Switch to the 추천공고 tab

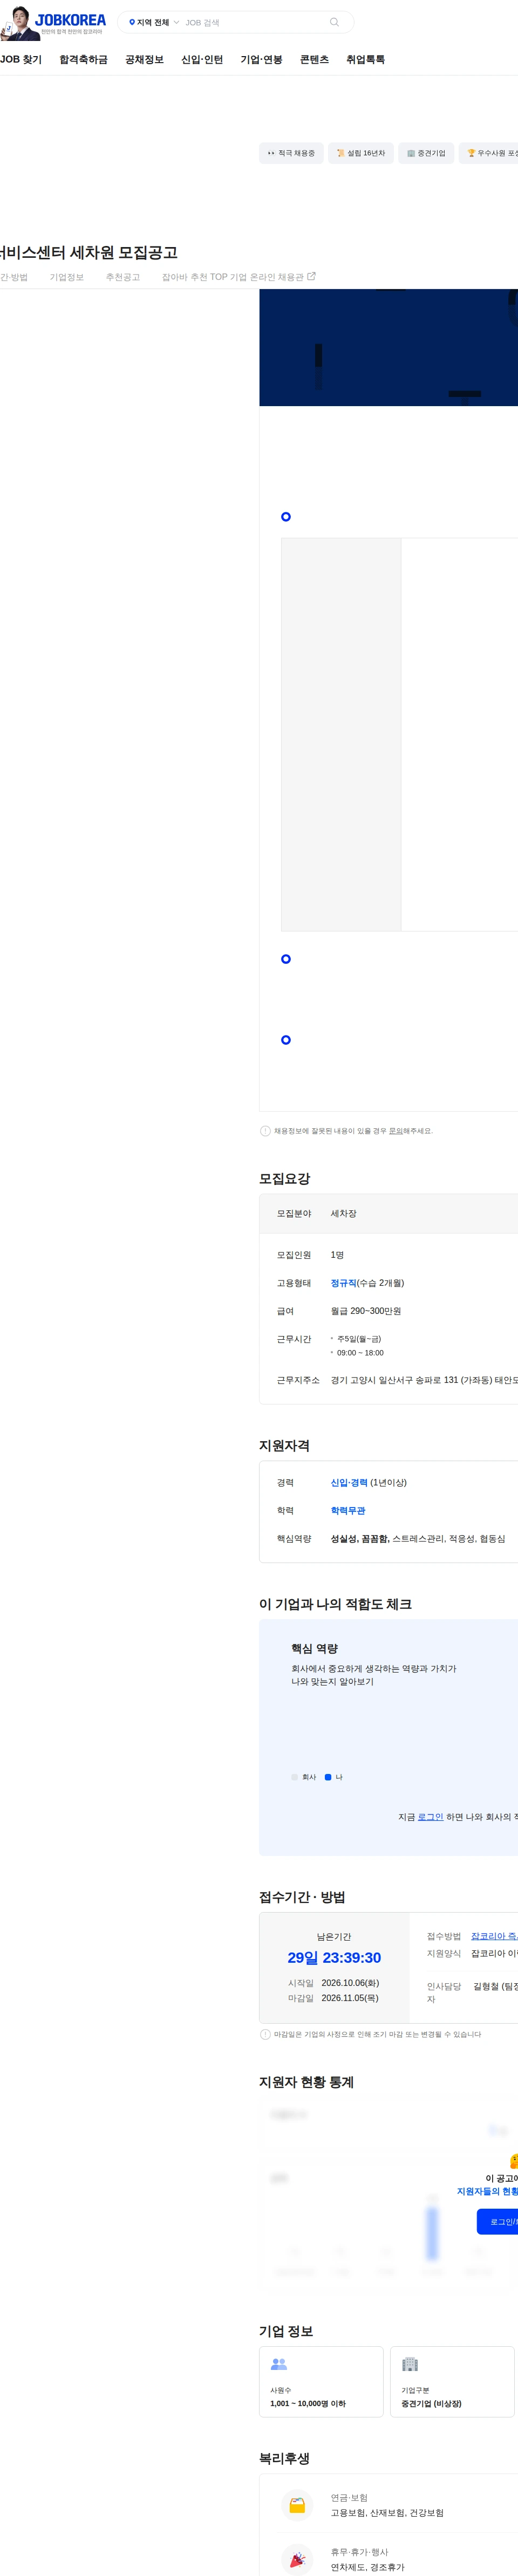[123, 277]
